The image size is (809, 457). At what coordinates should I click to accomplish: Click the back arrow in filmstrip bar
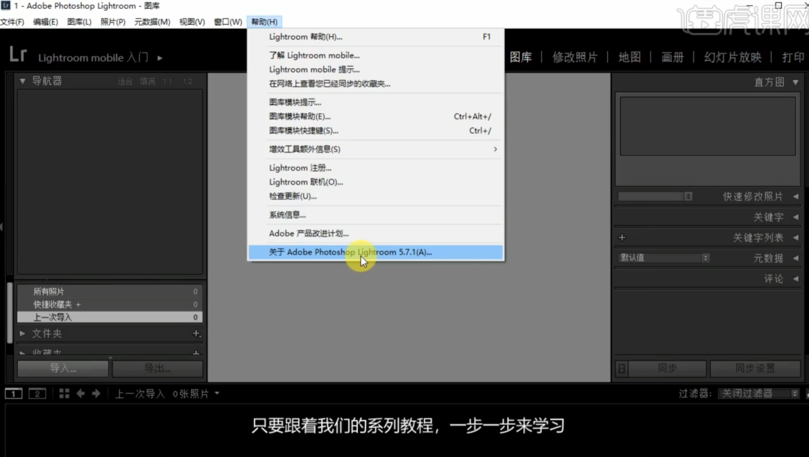(81, 394)
